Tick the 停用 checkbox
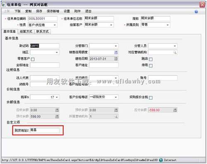 tap(151, 65)
